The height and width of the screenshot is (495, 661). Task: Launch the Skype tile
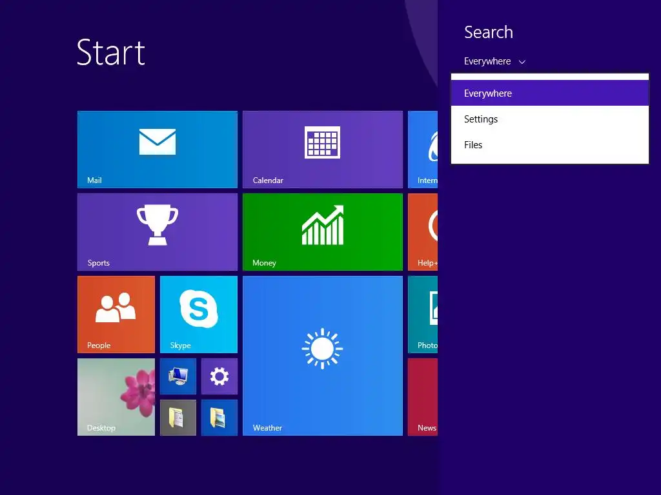coord(199,315)
